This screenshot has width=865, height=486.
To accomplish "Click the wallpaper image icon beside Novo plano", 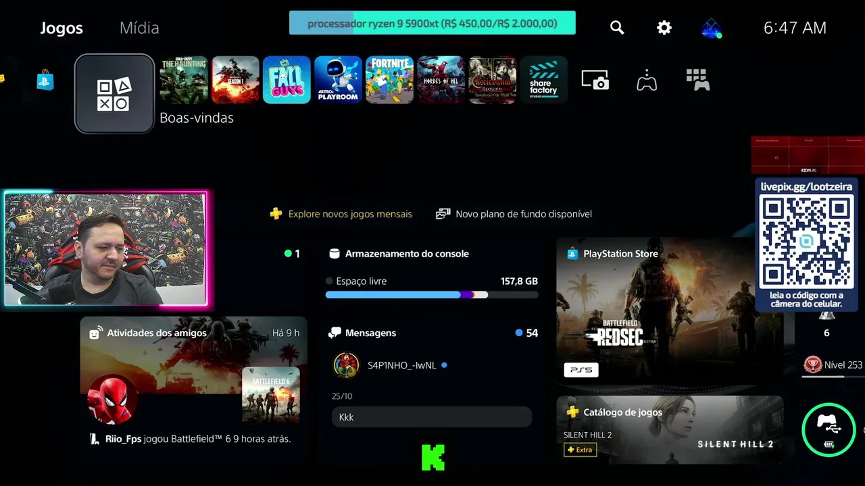I will [x=443, y=214].
